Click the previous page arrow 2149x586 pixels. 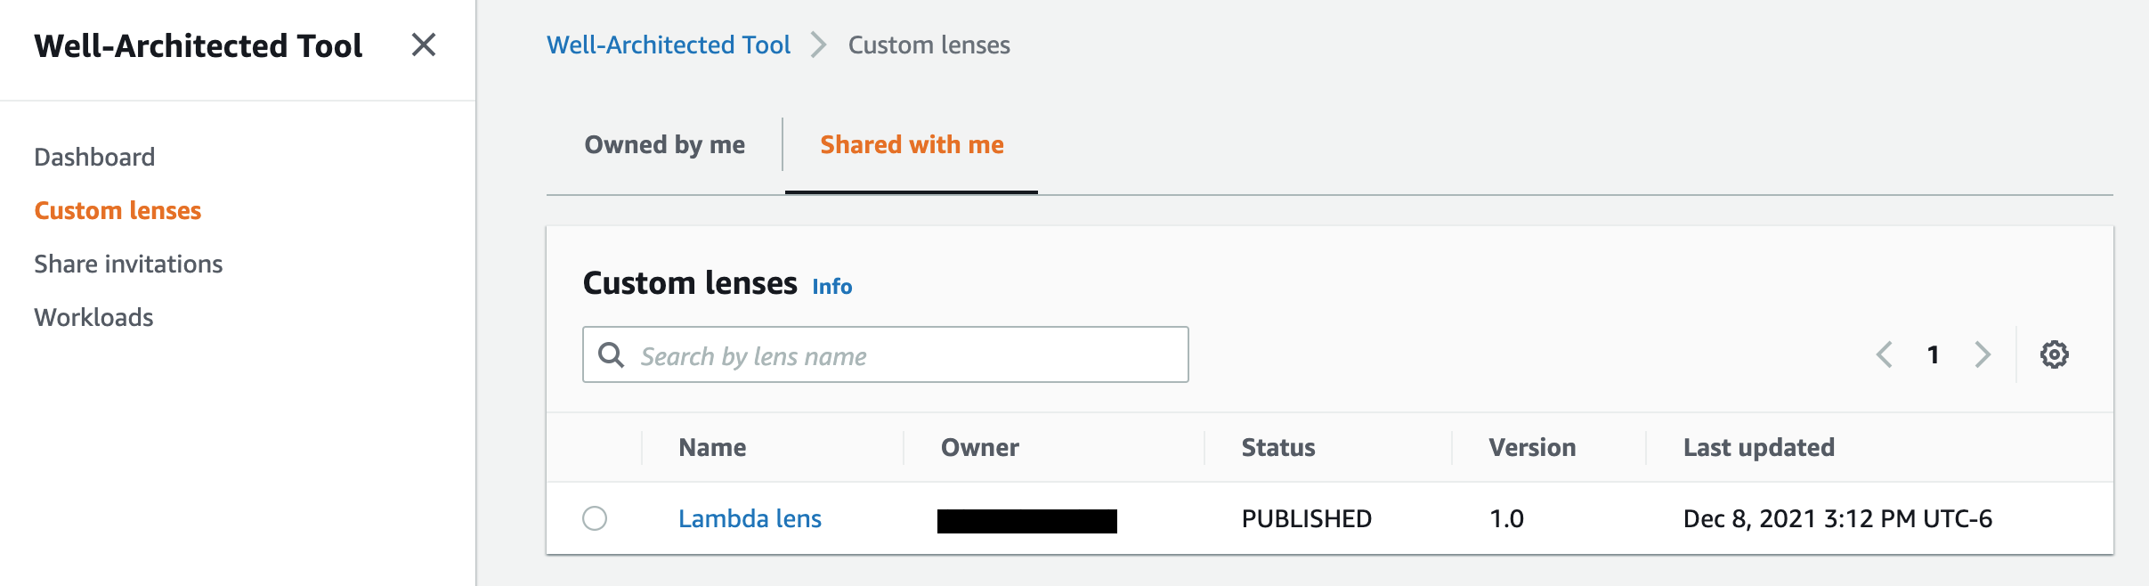click(1885, 354)
